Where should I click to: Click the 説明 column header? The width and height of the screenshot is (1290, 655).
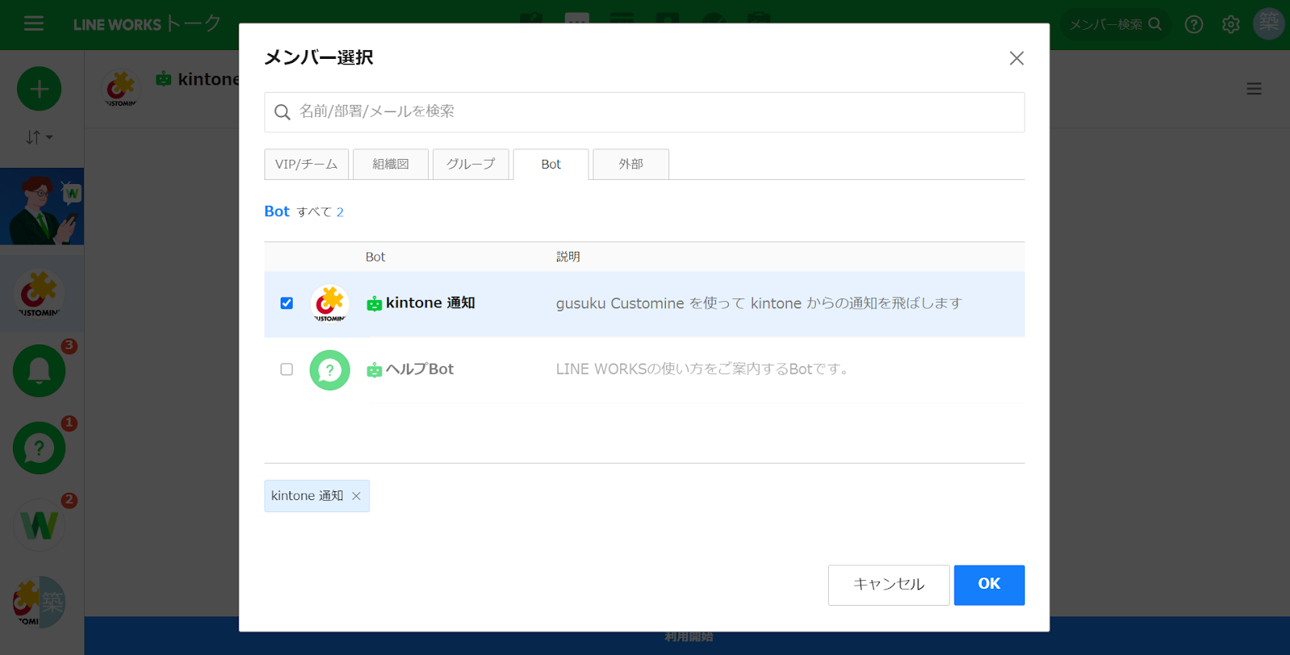coord(568,257)
